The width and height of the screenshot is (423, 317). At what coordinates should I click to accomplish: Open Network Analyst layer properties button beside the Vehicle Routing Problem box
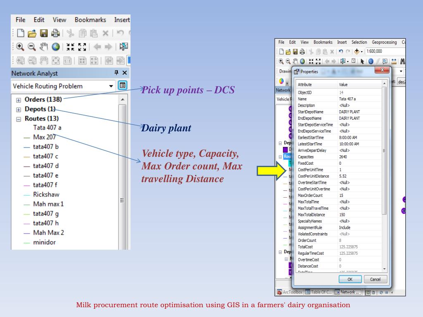[x=122, y=85]
